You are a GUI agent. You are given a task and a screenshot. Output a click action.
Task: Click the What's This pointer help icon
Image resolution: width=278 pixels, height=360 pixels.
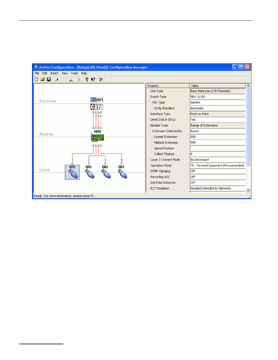(x=93, y=79)
